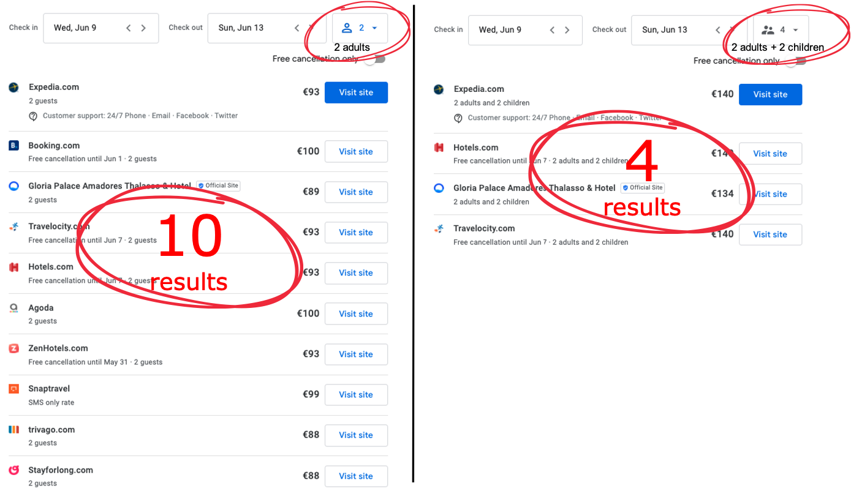Click the customer support icon in the €140 Expedia row
This screenshot has height=491, width=851.
click(458, 118)
